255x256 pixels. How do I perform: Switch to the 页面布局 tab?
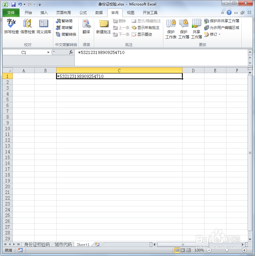click(63, 13)
